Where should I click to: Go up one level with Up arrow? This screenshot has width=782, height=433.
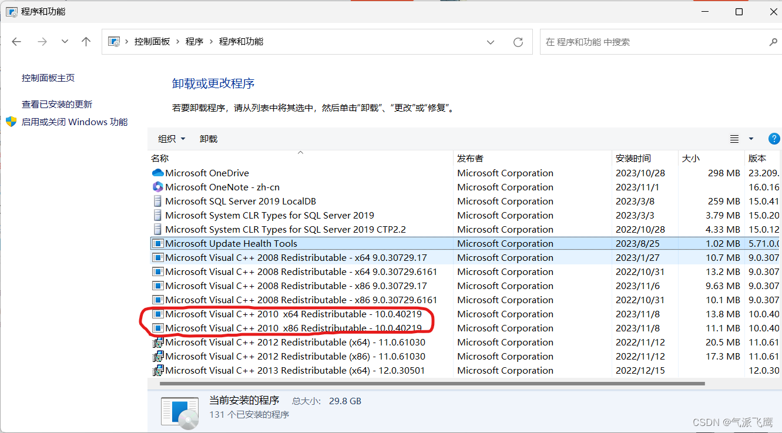pos(86,42)
